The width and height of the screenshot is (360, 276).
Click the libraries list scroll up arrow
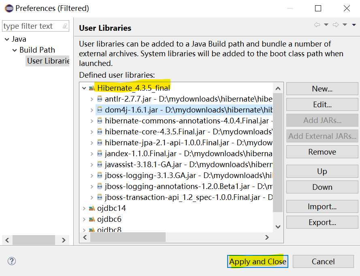(278, 88)
